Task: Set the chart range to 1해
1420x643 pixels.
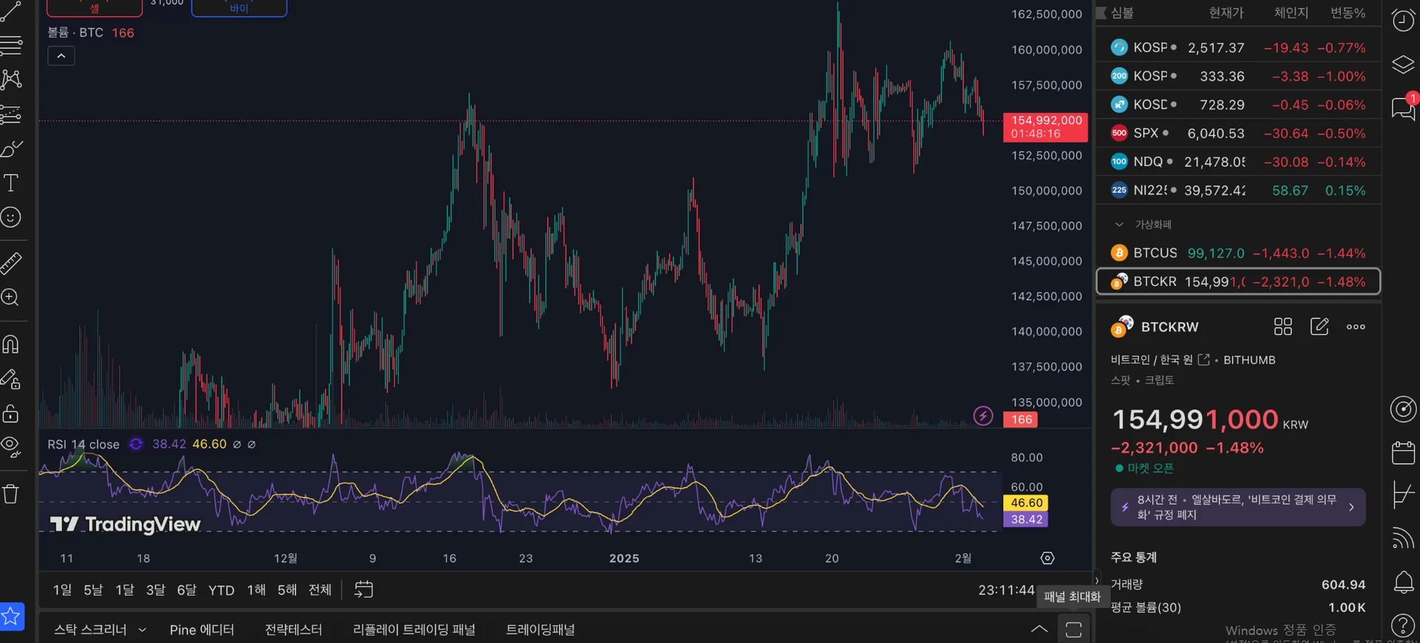Action: tap(256, 590)
